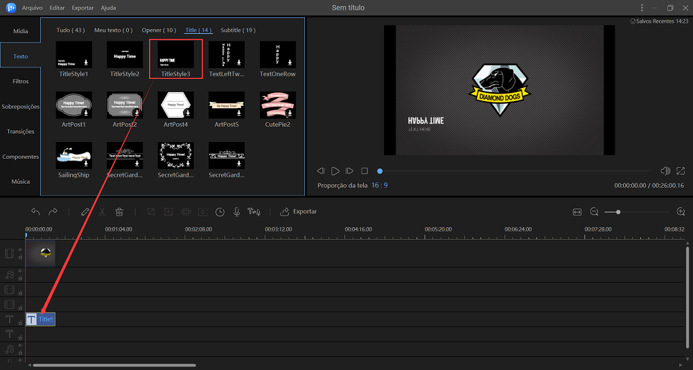Lock the text track holding TitleS clip
Viewport: 693px width, 370px height.
click(x=20, y=323)
